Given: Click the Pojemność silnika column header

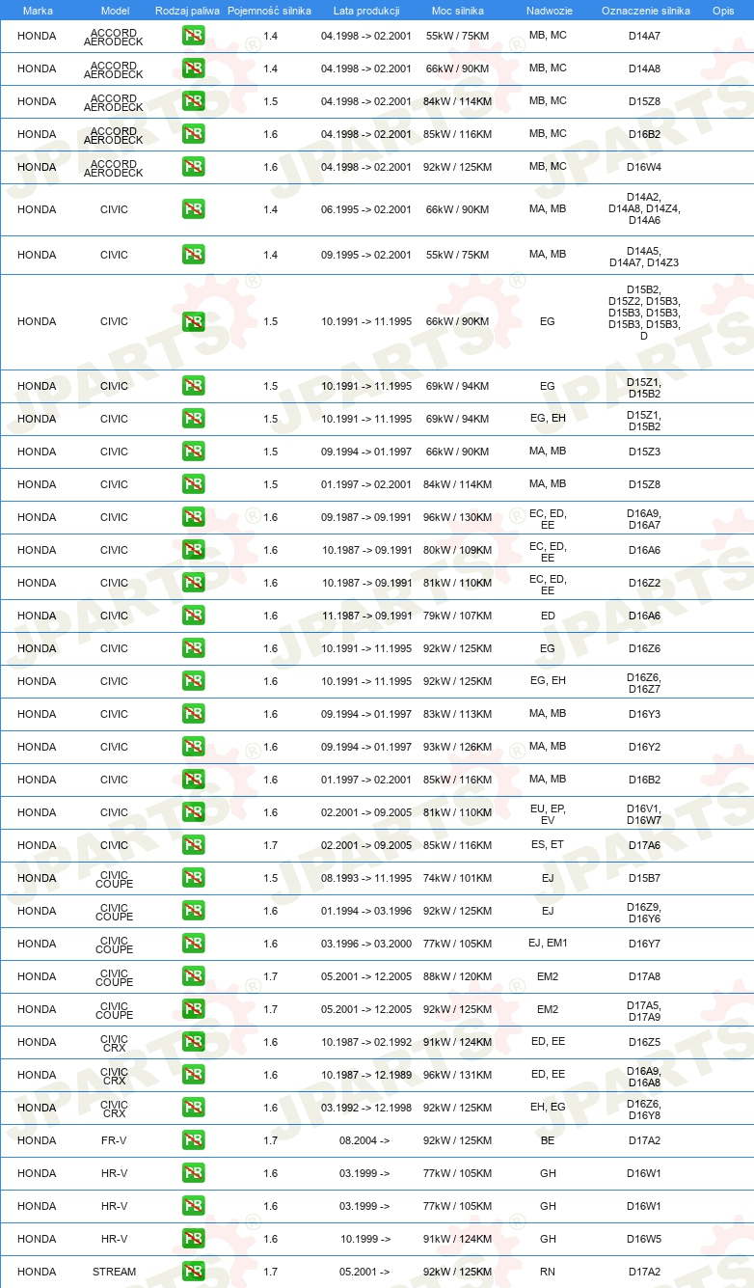Looking at the screenshot, I should 270,10.
